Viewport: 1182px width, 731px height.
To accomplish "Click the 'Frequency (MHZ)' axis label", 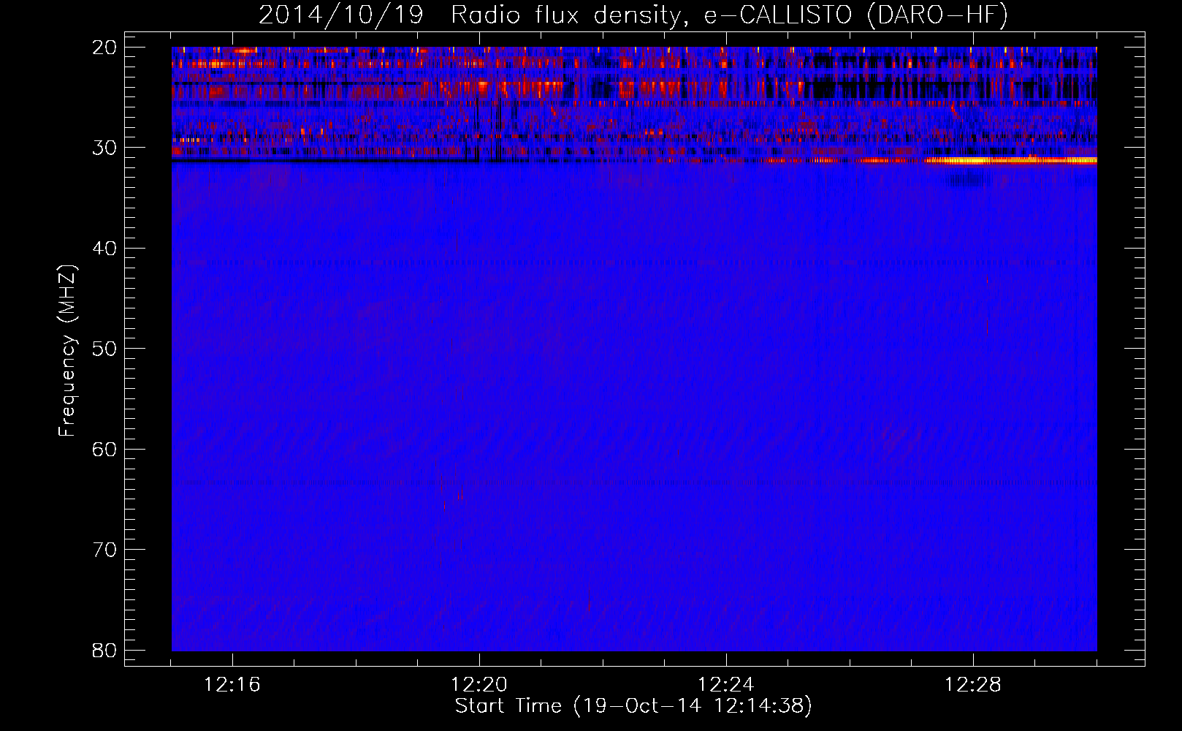I will (67, 351).
